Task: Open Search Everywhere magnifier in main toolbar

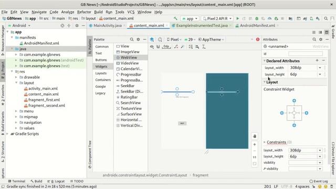Action: pos(326,19)
